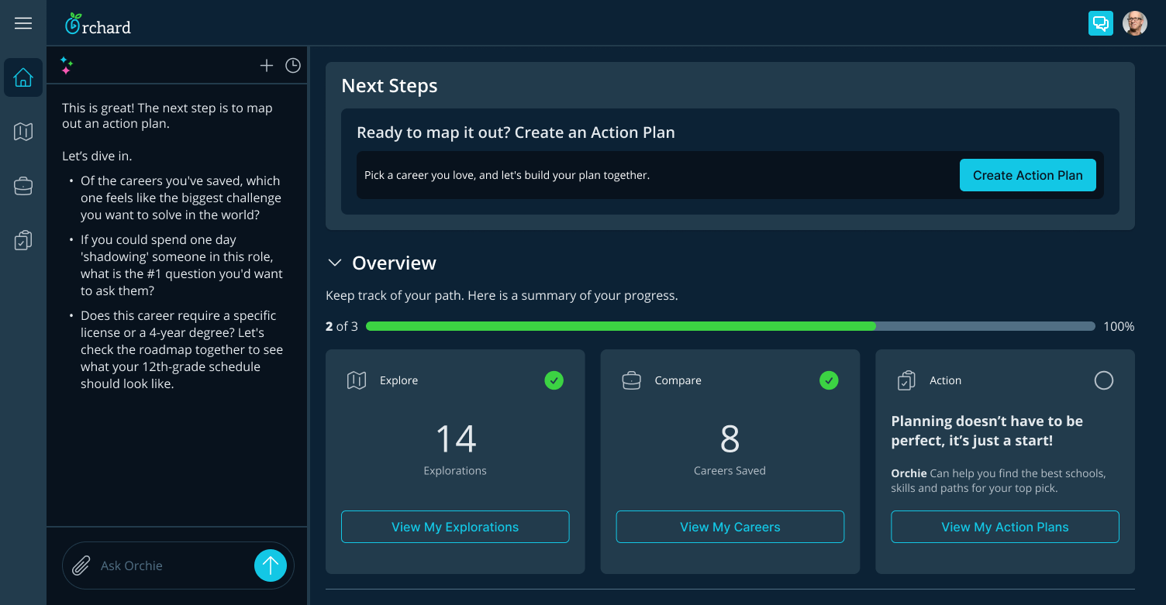
Task: Open the chat messages icon in top bar
Action: (x=1101, y=23)
